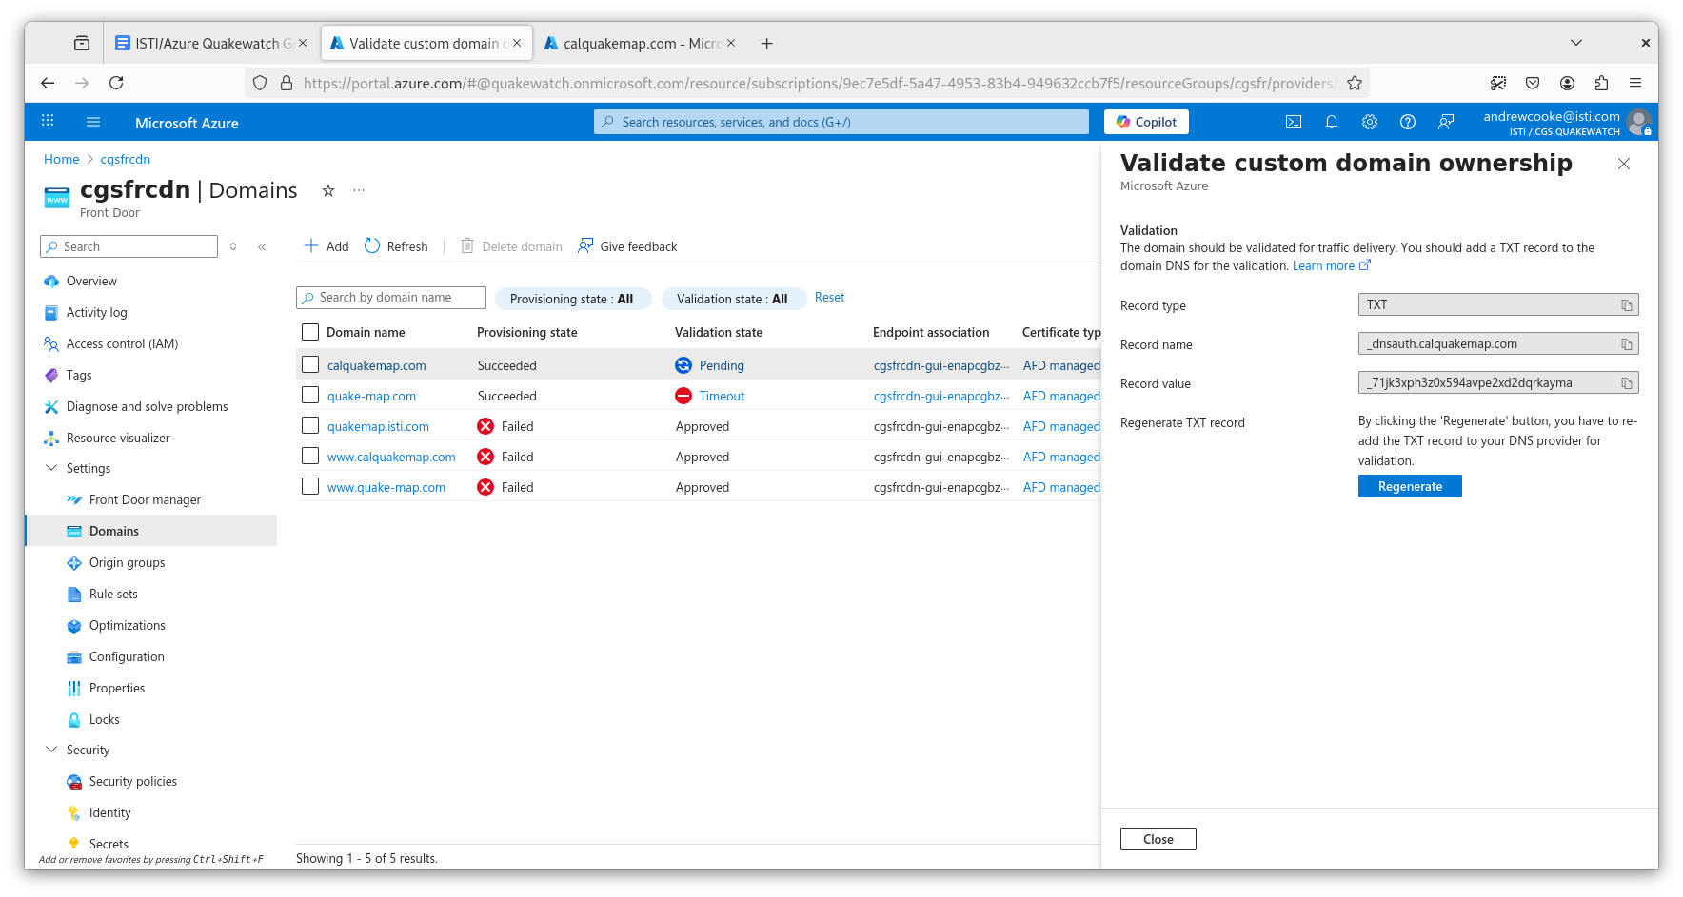The image size is (1683, 897).
Task: Open the more options ellipsis beside the title
Action: pyautogui.click(x=359, y=190)
